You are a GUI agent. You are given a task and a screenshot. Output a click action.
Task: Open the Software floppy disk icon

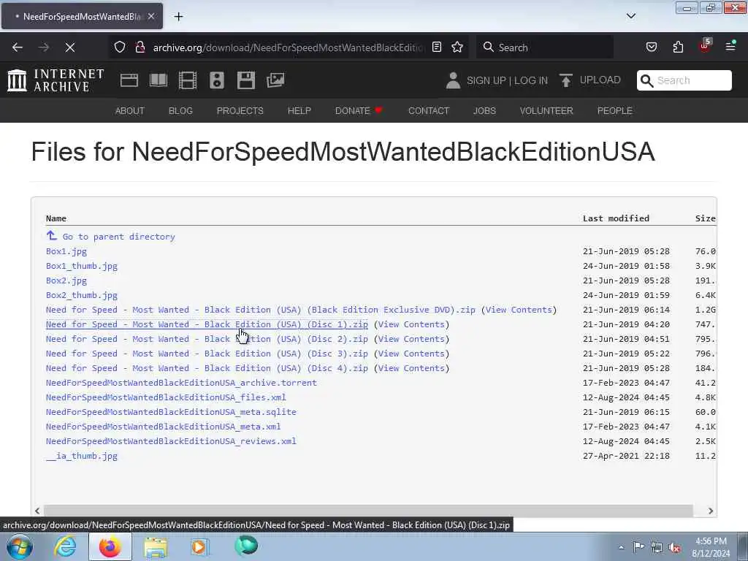(x=245, y=80)
